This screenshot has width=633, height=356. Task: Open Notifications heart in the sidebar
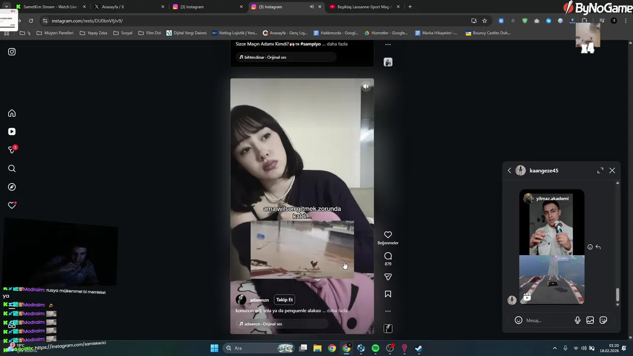coord(12,205)
